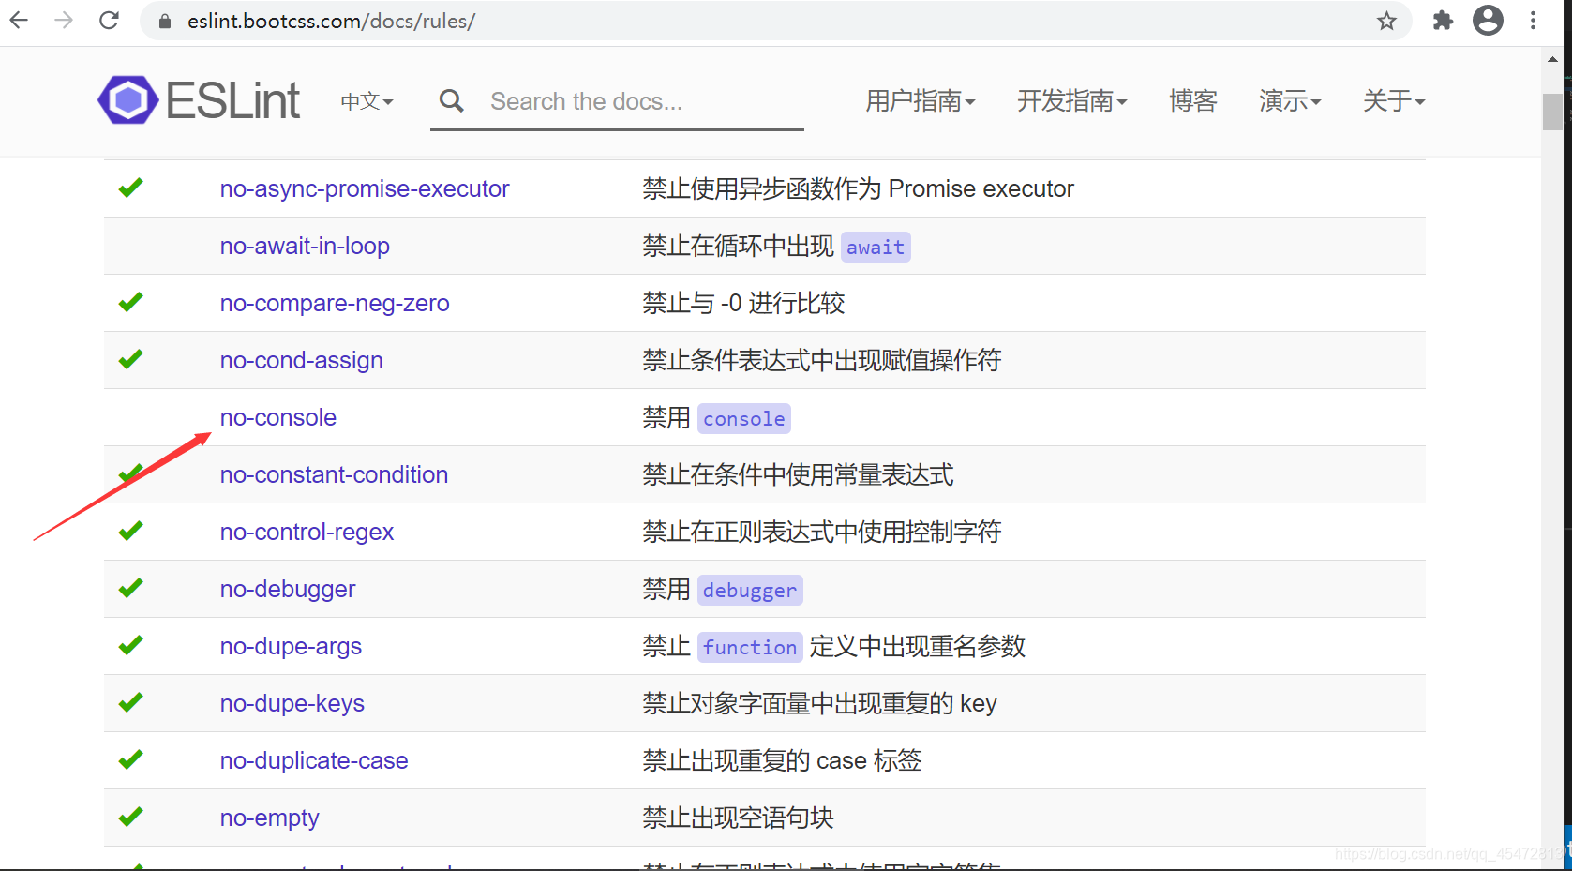Open the no-console rule
The height and width of the screenshot is (871, 1572).
(x=277, y=417)
